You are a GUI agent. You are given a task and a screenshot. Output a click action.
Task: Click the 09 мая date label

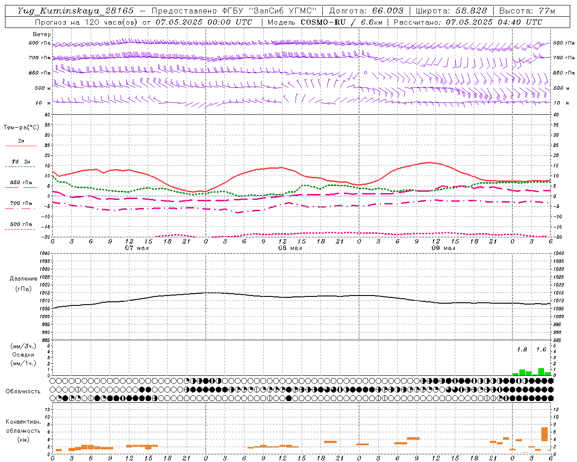[443, 248]
